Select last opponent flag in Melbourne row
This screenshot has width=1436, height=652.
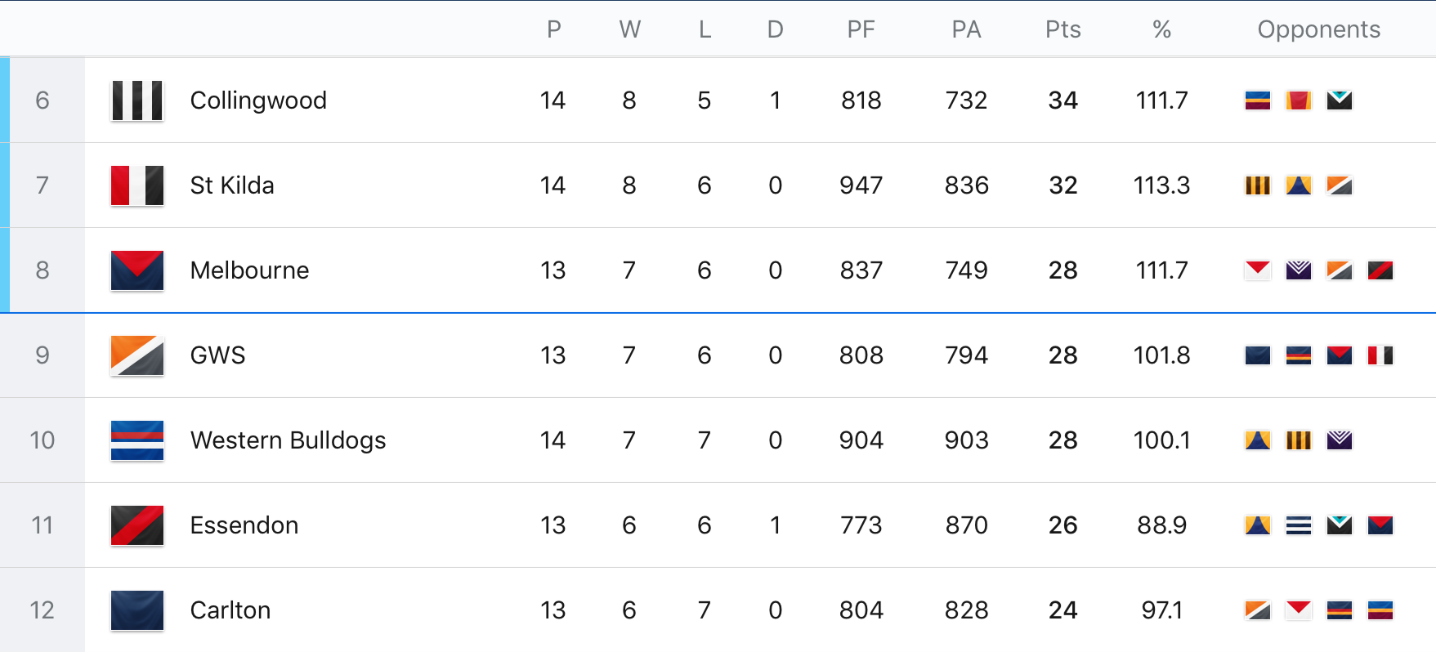[1380, 270]
